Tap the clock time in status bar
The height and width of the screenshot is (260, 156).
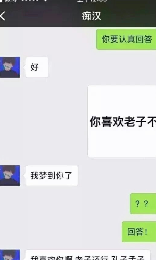pyautogui.click(x=92, y=1)
